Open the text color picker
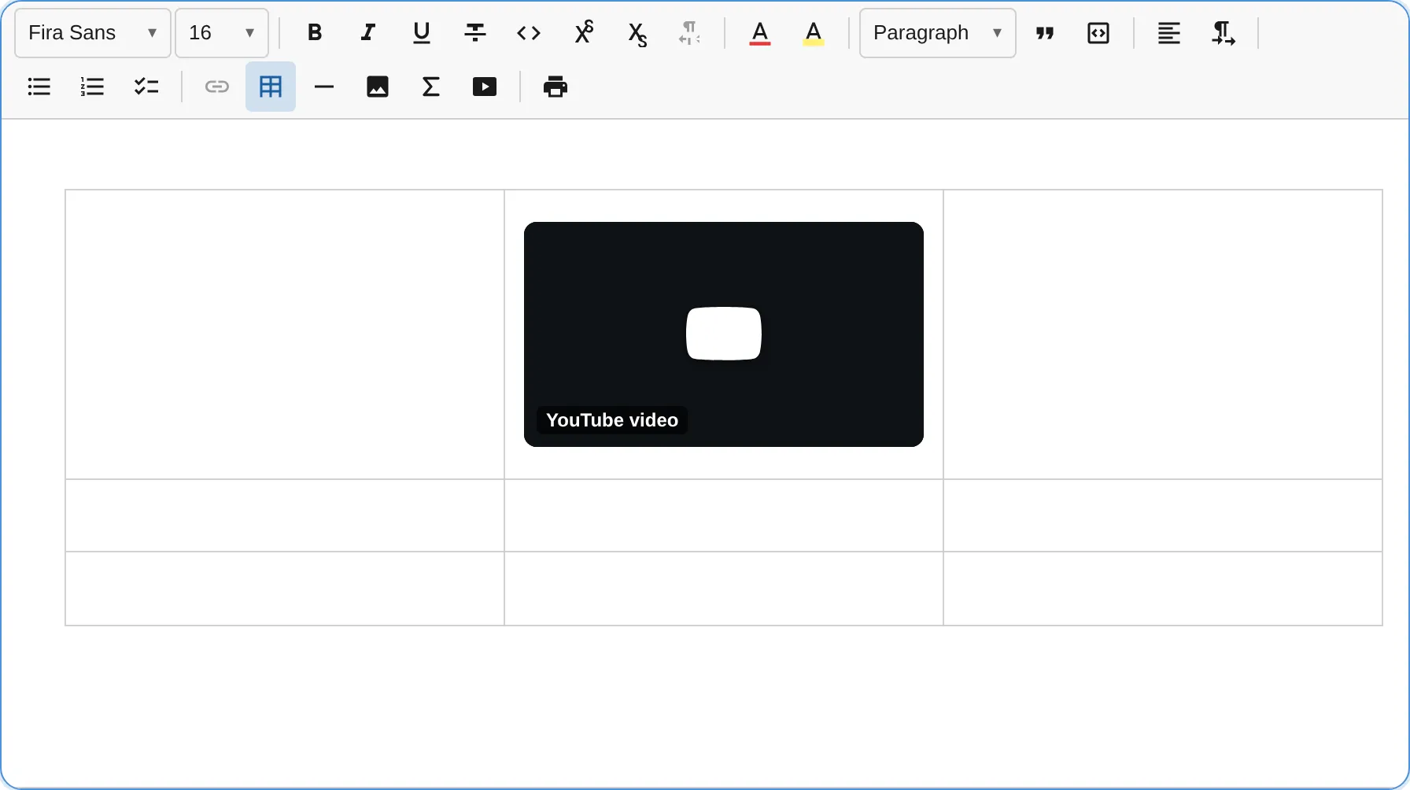 pos(760,33)
